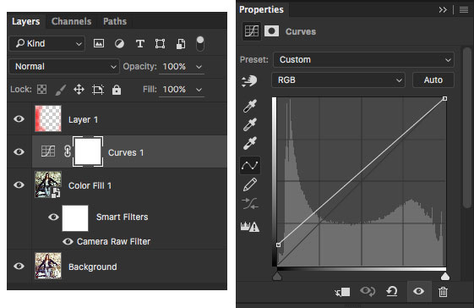474x308 pixels.
Task: Select the Curves 1 layer mask thumbnail
Action: tap(88, 151)
